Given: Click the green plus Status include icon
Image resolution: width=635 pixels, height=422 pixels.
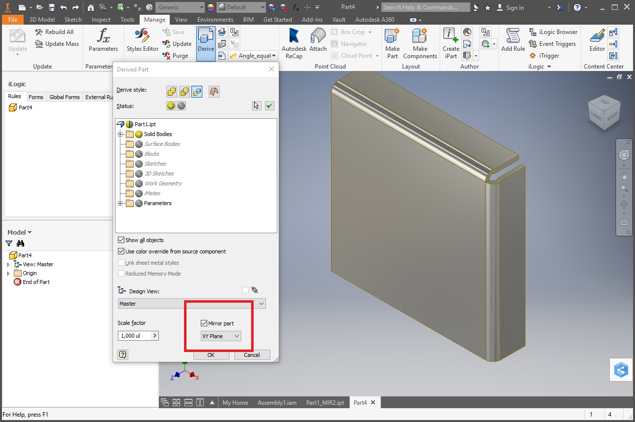Looking at the screenshot, I should 170,105.
